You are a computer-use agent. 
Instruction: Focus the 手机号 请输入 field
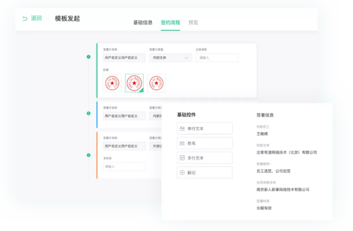coord(124,166)
